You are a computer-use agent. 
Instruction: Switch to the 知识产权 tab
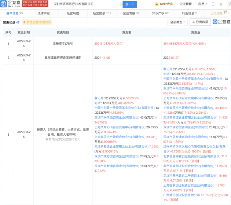[160, 13]
